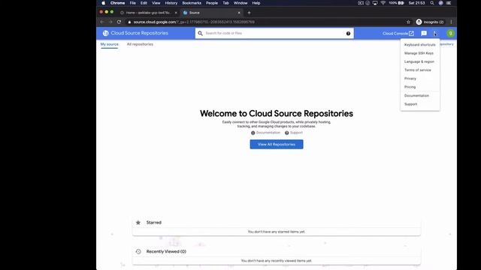This screenshot has height=270, width=481.
Task: Click the Cloud Source Repositories header title
Action: click(x=140, y=33)
